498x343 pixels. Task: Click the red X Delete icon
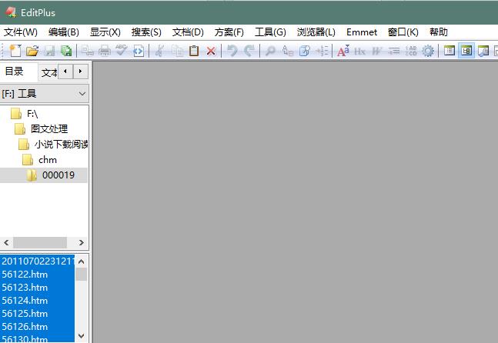pos(211,51)
